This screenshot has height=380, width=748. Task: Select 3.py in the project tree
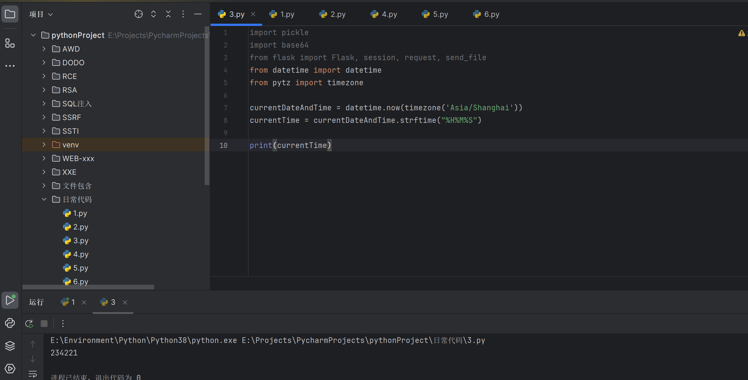[75, 240]
